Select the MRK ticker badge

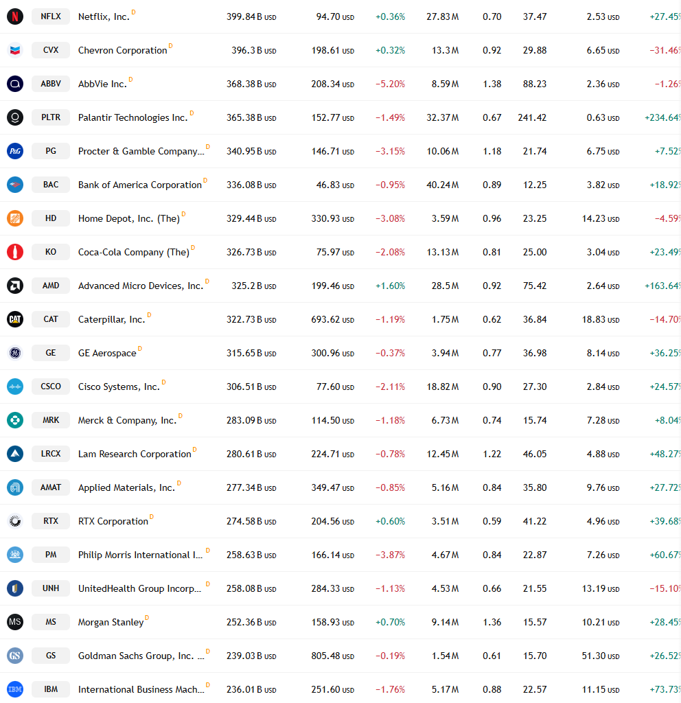(51, 420)
